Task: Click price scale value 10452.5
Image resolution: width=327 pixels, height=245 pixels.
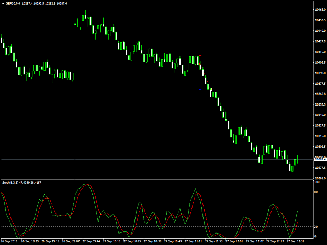Action: pyautogui.click(x=321, y=20)
